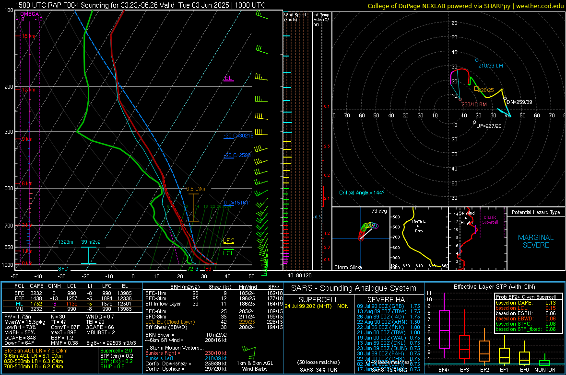The height and width of the screenshot is (375, 566).
Task: Click 700-500mb LR = 6.2 C/km
Action: click(x=34, y=366)
